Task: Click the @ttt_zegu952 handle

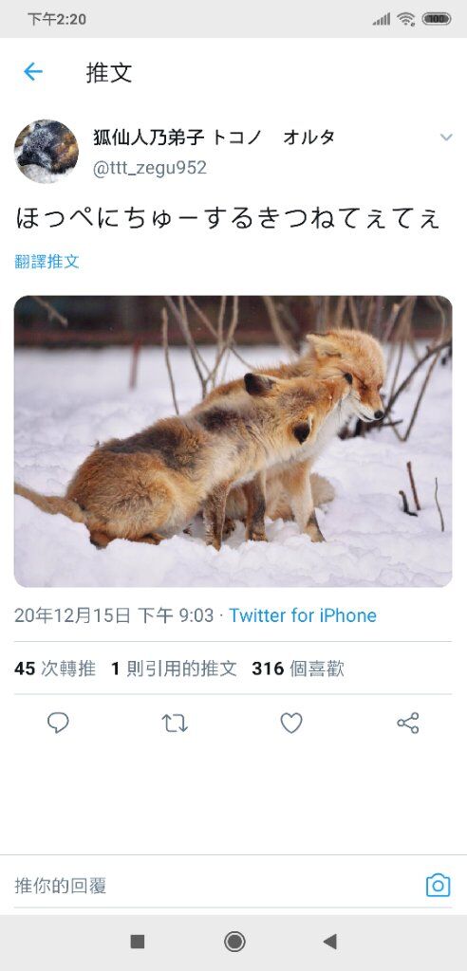Action: tap(149, 168)
